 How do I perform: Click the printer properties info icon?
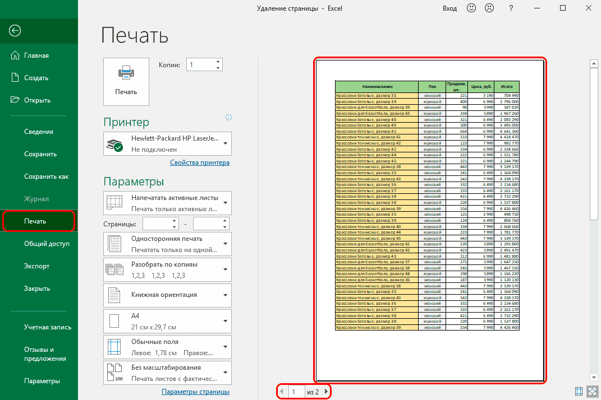pyautogui.click(x=228, y=118)
